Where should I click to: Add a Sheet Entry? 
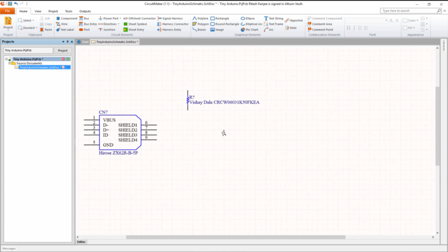point(134,30)
